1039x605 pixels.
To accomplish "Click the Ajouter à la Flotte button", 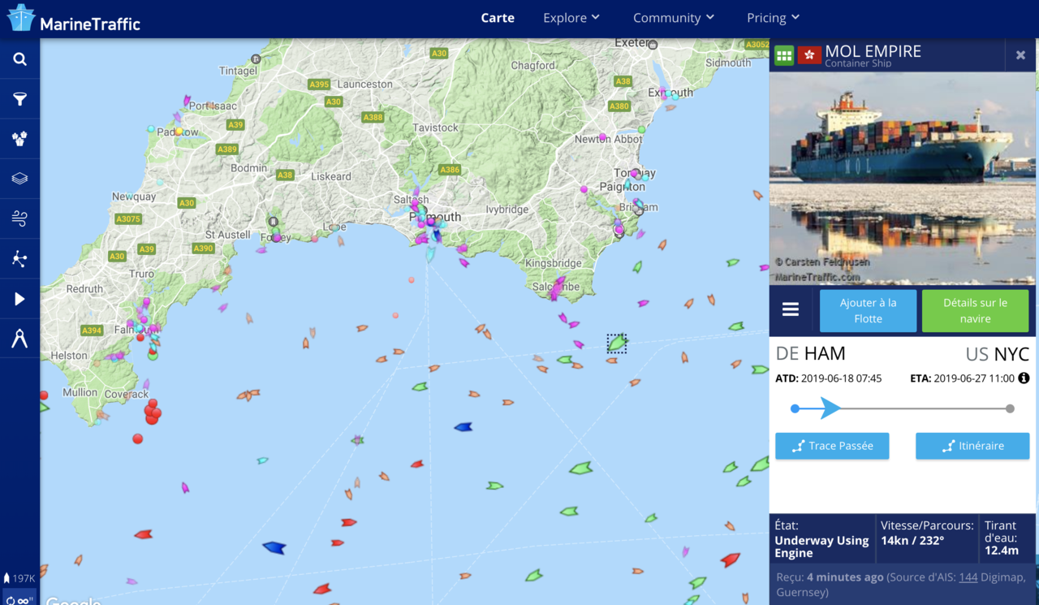I will point(868,310).
